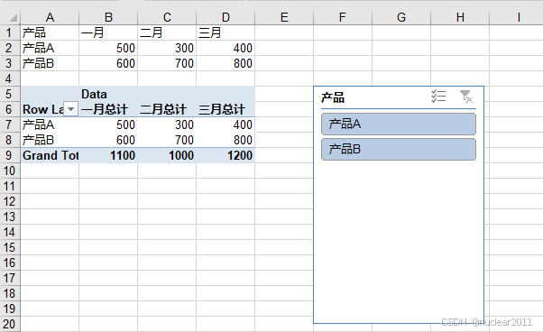Click cell B1 containing 一月
Image resolution: width=543 pixels, height=332 pixels.
108,32
